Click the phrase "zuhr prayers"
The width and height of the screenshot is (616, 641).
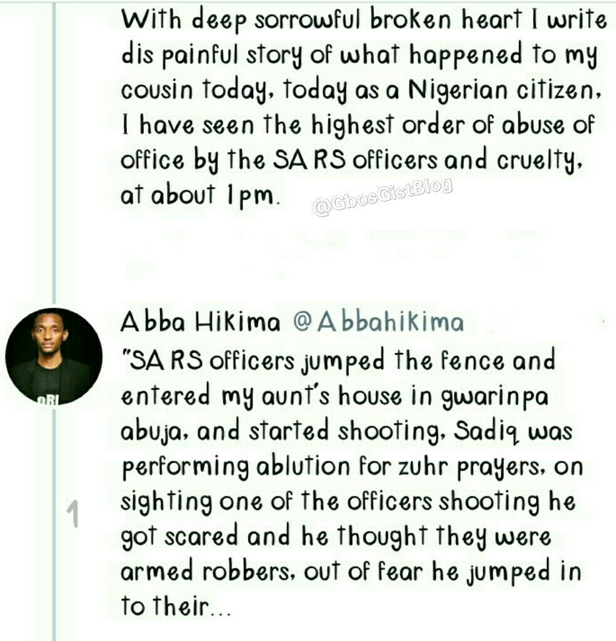464,468
